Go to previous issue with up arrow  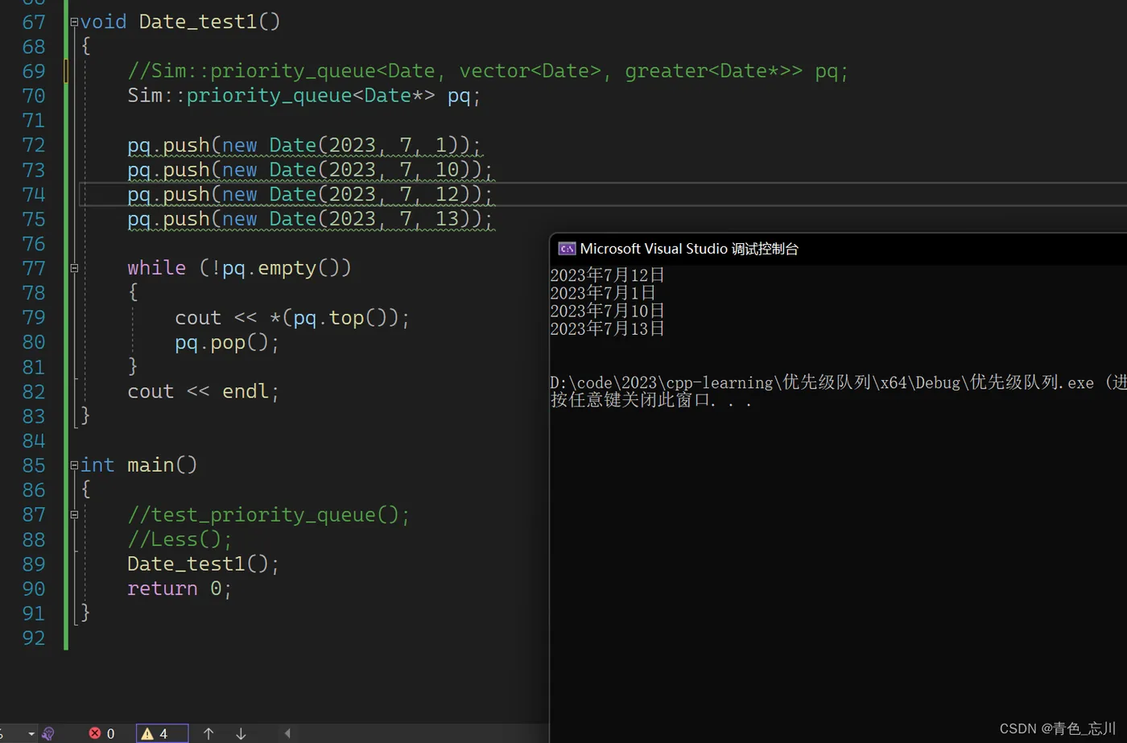[x=208, y=733]
